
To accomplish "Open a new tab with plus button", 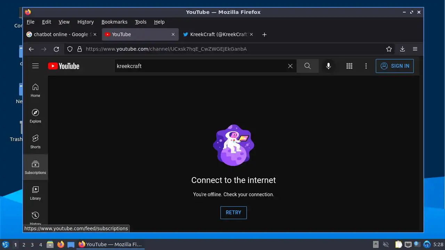I will (x=264, y=34).
